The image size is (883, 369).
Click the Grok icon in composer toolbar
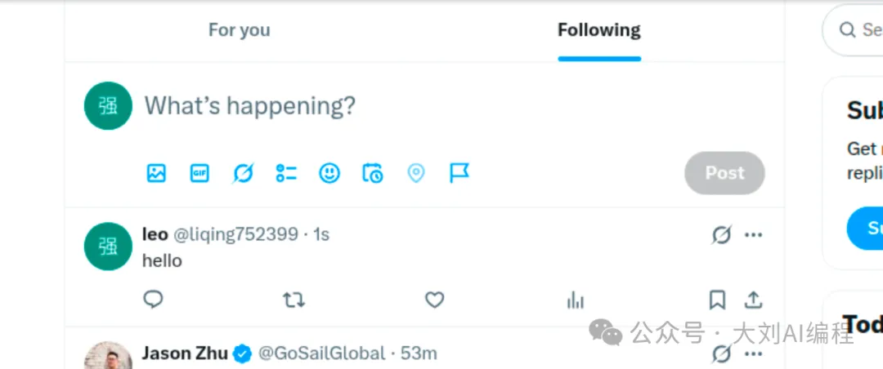pos(243,173)
